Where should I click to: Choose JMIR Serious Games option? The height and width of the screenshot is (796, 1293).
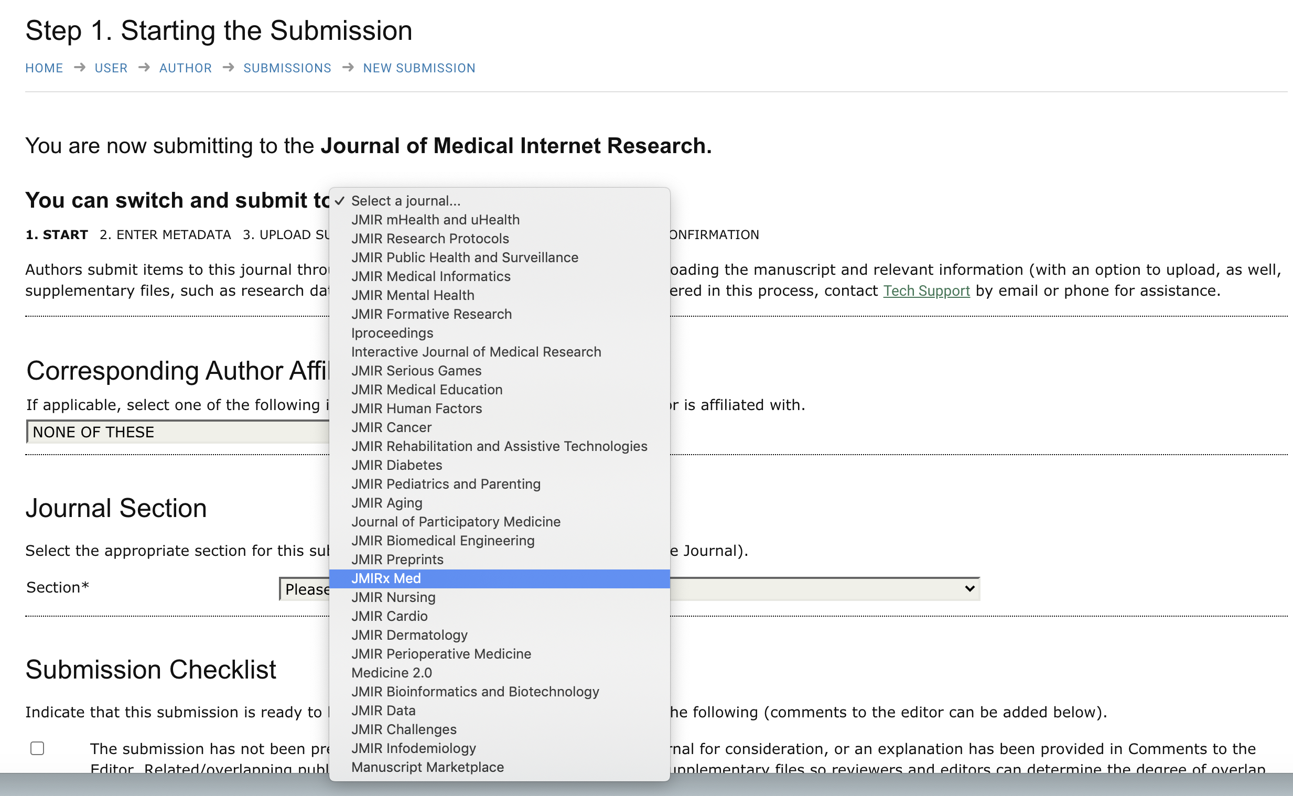(x=416, y=371)
